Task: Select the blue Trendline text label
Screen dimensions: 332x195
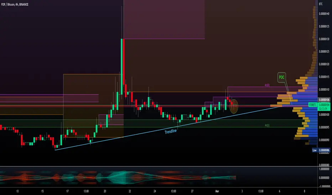Action: coord(170,131)
